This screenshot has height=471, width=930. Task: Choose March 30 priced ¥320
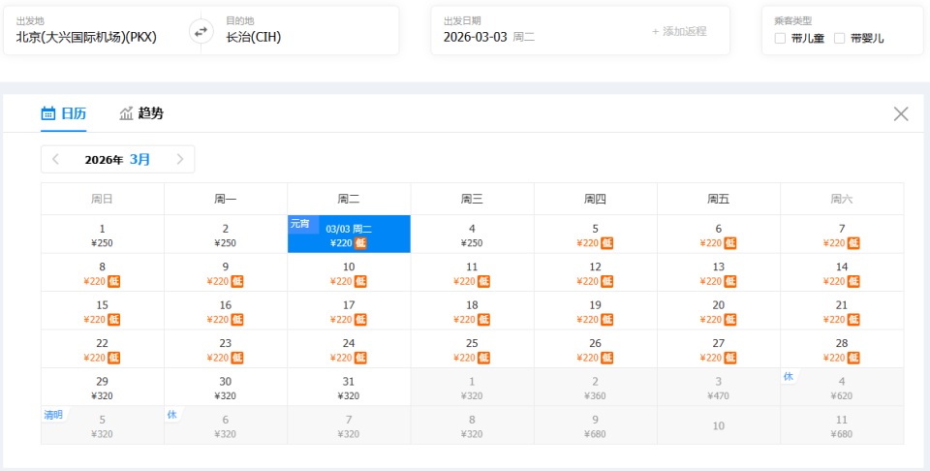(226, 388)
